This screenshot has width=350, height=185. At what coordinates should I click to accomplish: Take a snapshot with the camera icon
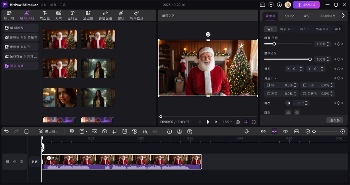click(x=238, y=122)
